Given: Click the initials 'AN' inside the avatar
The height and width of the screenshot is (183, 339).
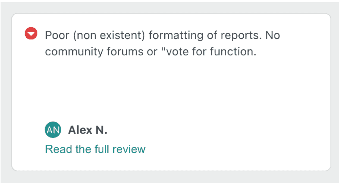Looking at the screenshot, I should point(53,130).
